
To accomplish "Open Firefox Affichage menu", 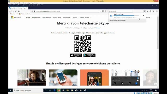I will click(20, 5).
